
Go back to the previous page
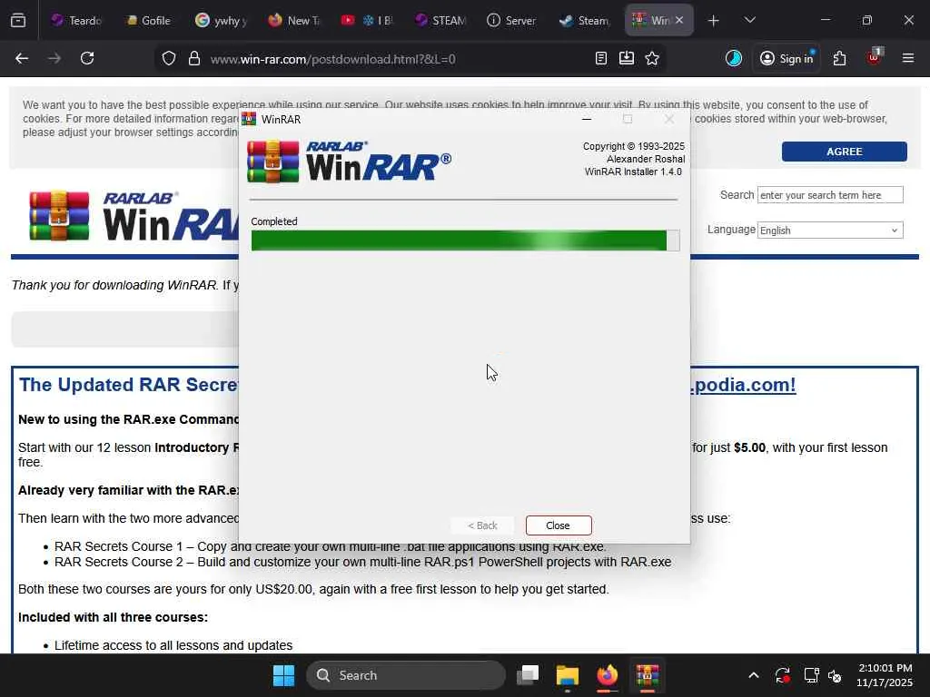pos(22,58)
